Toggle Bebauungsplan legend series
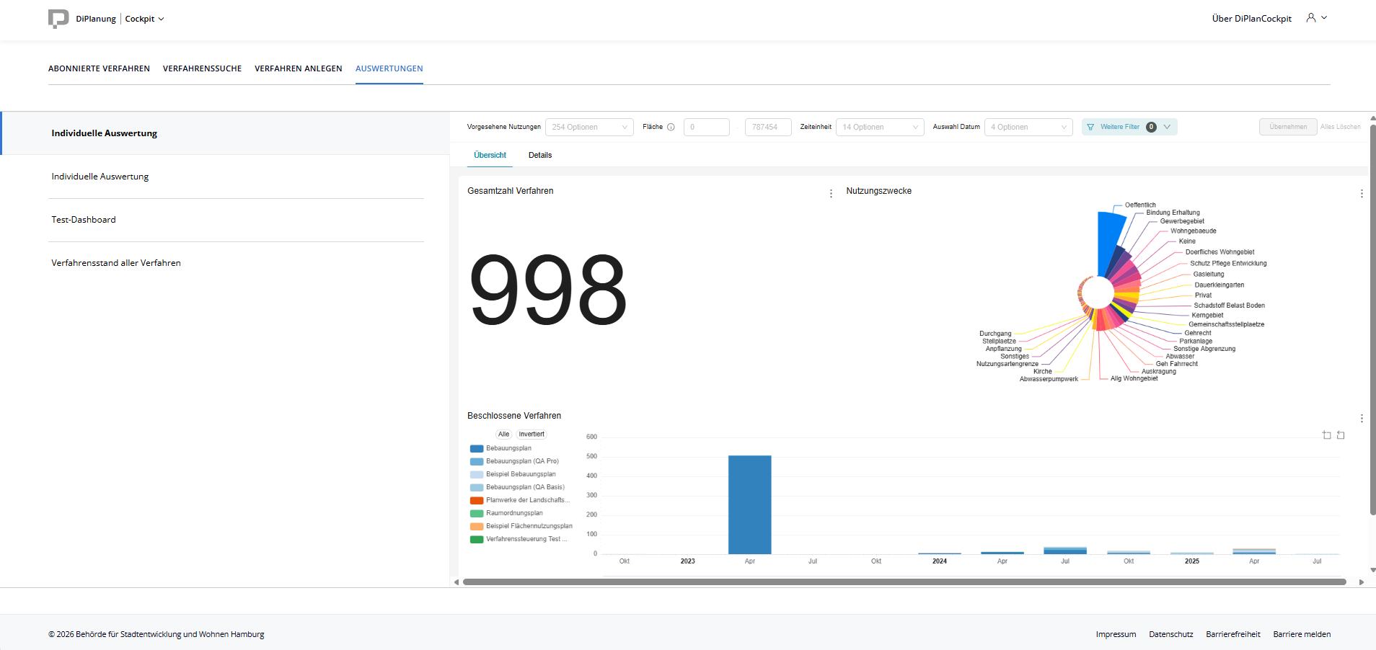1376x650 pixels. 508,448
